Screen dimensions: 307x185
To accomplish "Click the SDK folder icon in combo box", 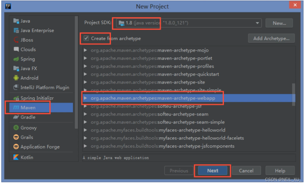I will (x=121, y=23).
